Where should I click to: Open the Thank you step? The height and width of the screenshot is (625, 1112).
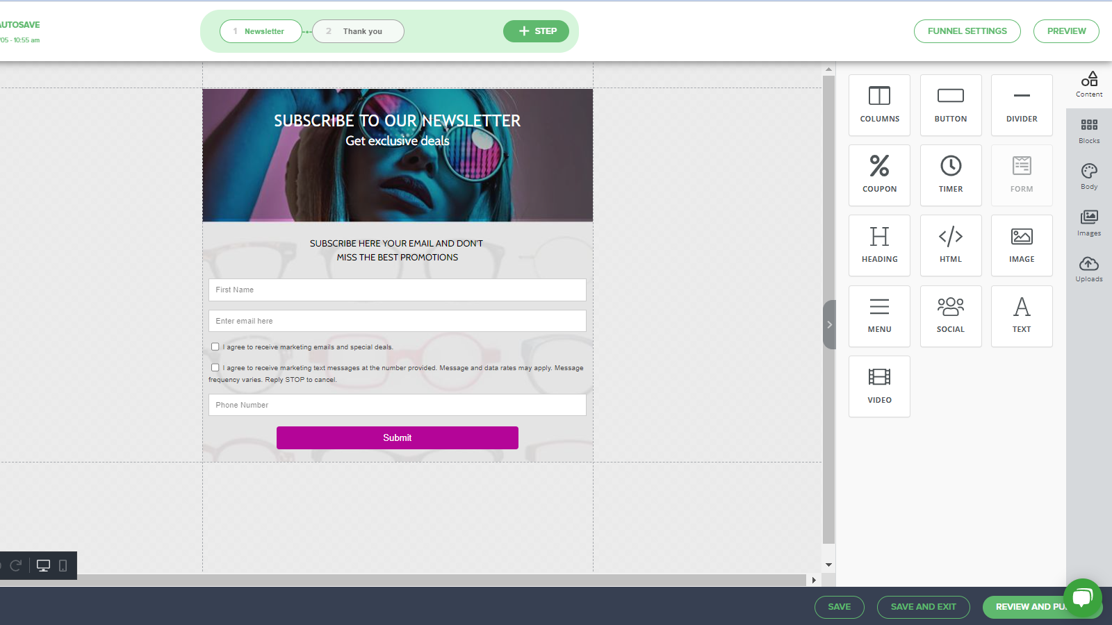(x=358, y=31)
